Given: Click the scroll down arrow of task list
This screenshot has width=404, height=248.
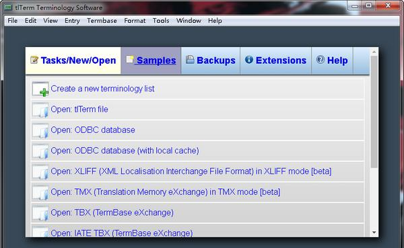Looking at the screenshot, I should click(x=374, y=233).
